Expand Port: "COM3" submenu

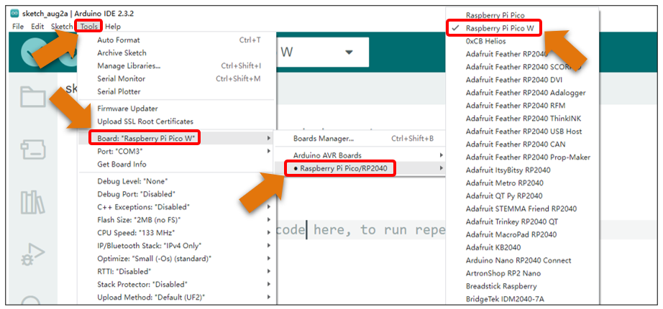(x=177, y=151)
